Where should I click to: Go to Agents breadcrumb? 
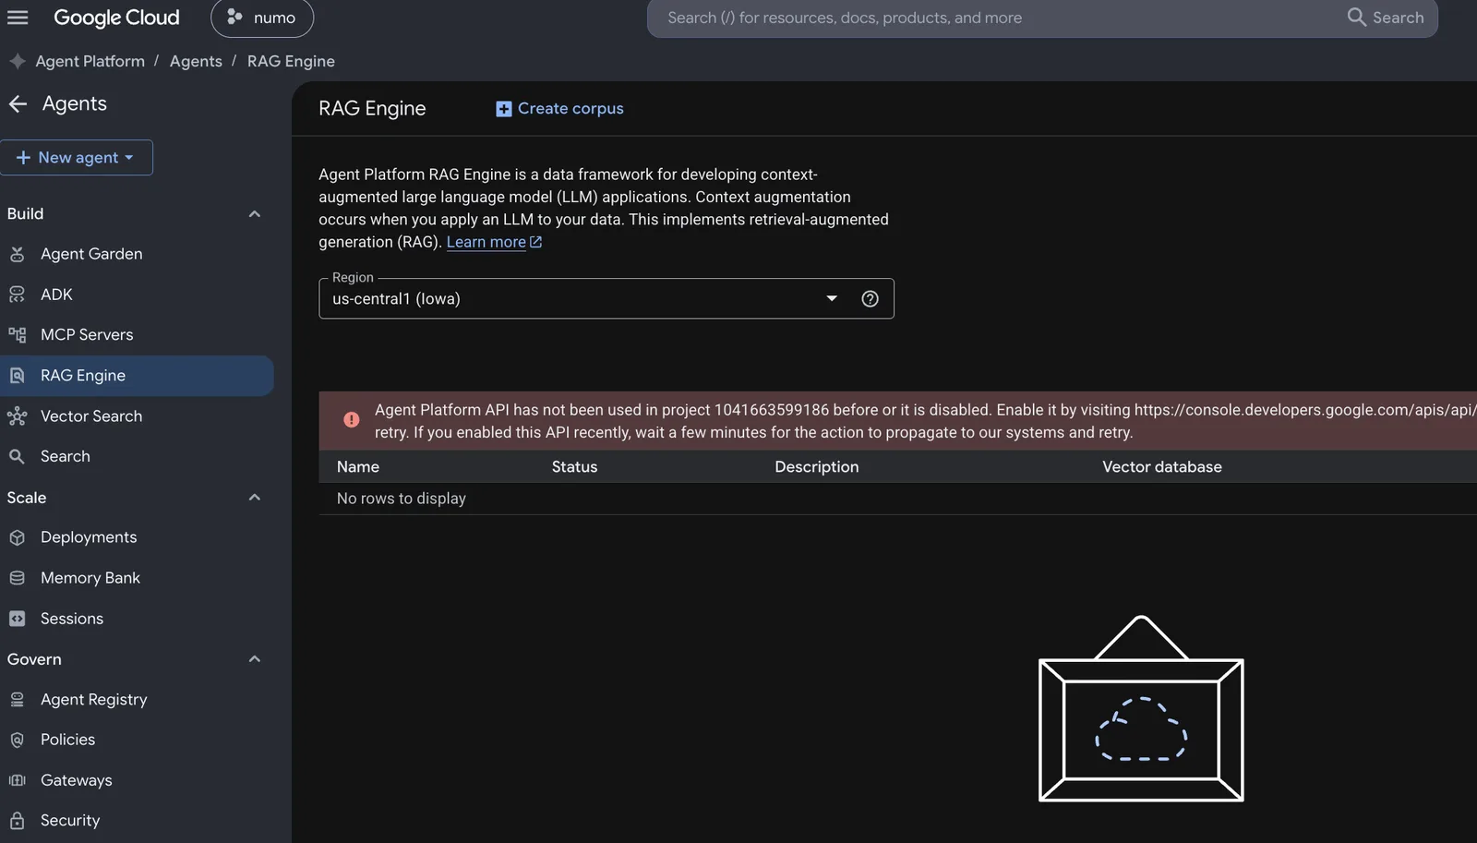[x=196, y=61]
